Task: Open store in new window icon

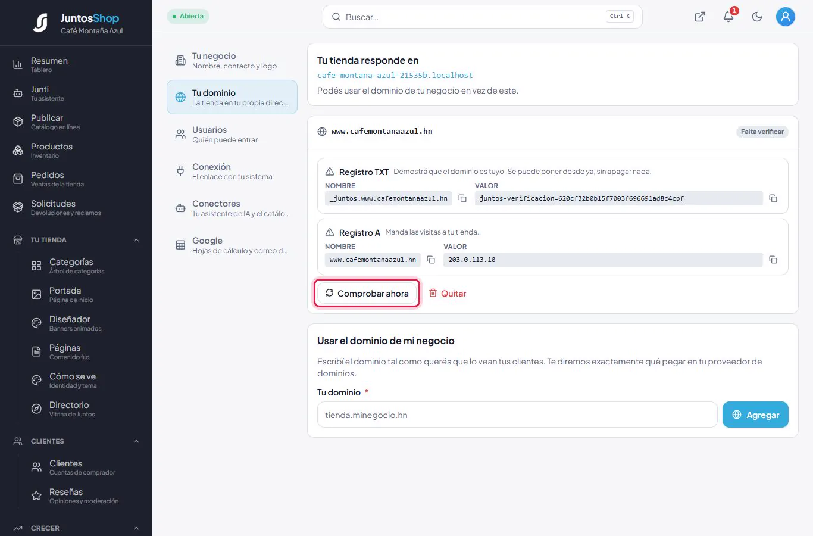Action: (x=700, y=17)
